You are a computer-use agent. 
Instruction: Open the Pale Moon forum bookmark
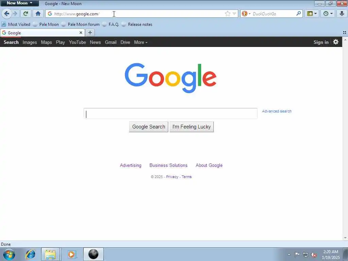(x=81, y=24)
